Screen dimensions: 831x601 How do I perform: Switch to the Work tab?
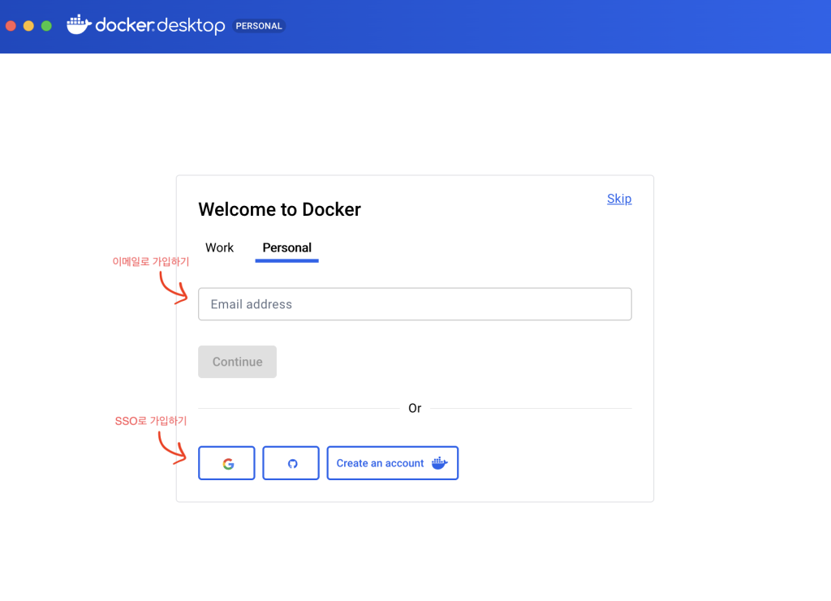[x=219, y=248]
